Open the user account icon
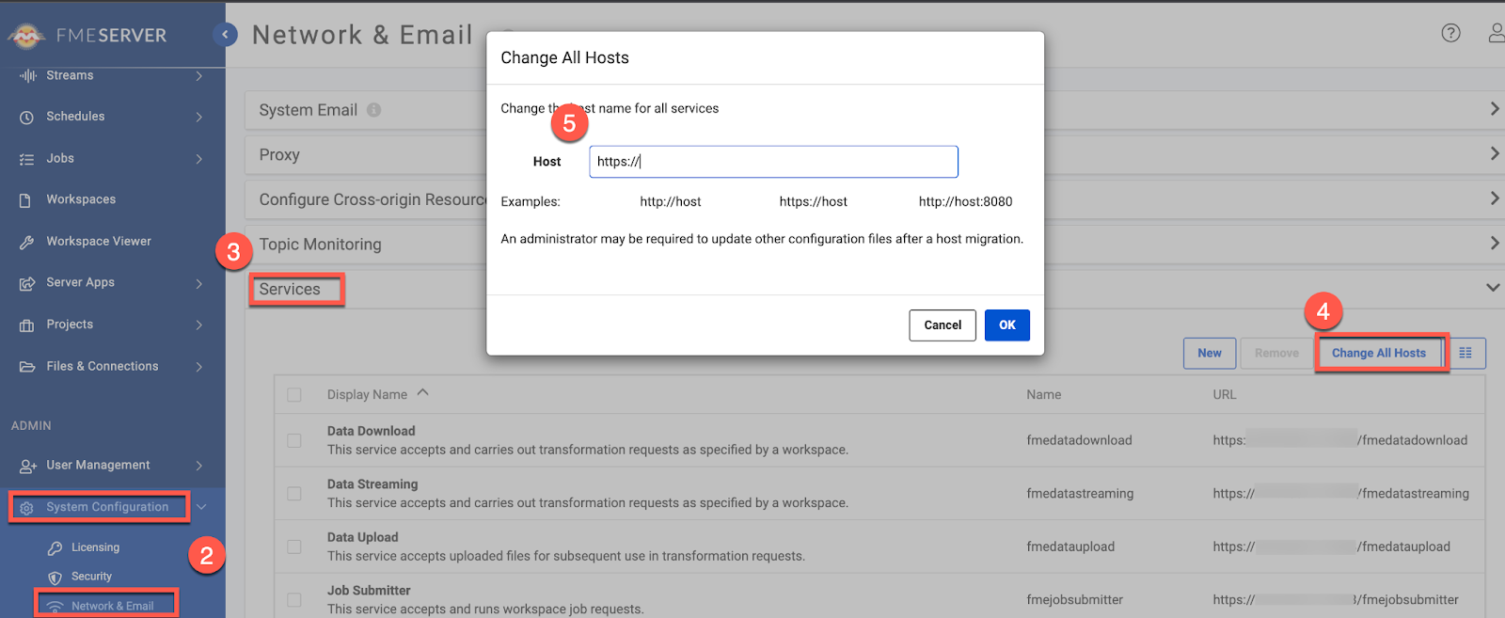 [1497, 33]
